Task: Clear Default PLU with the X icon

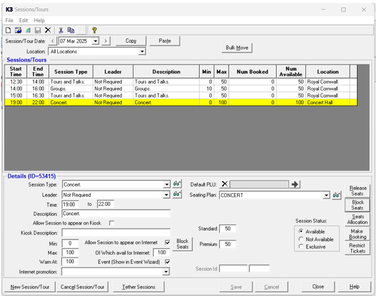Action: 224,184
